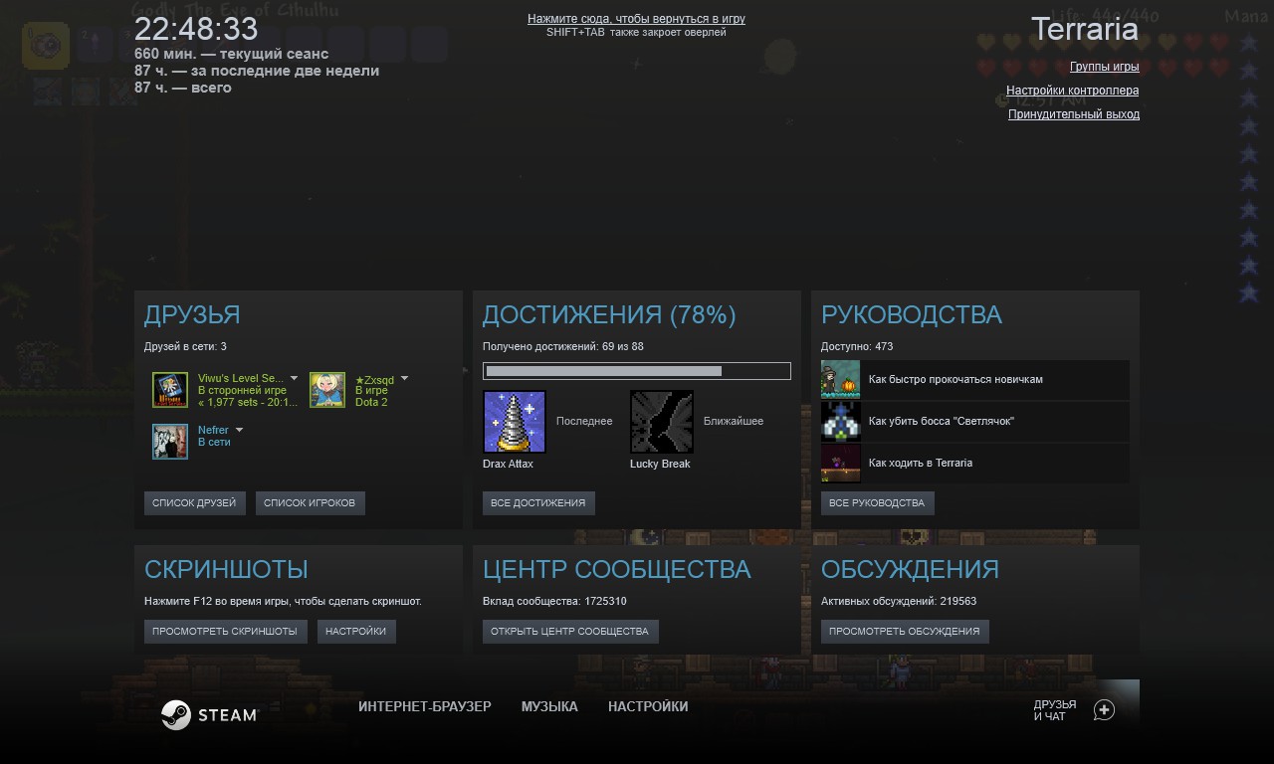
Task: Click the ДОСТИЖЕНИЯ (78%) heading
Action: [609, 314]
